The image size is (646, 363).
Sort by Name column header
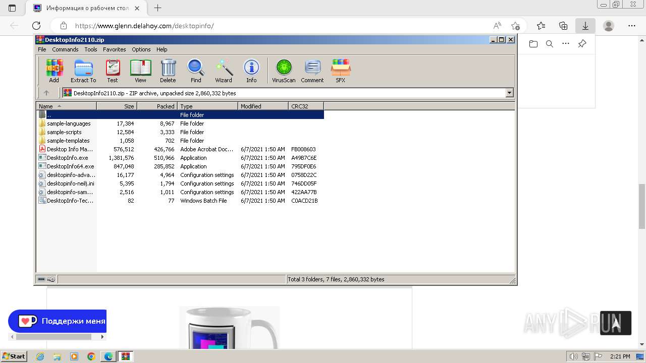point(66,106)
